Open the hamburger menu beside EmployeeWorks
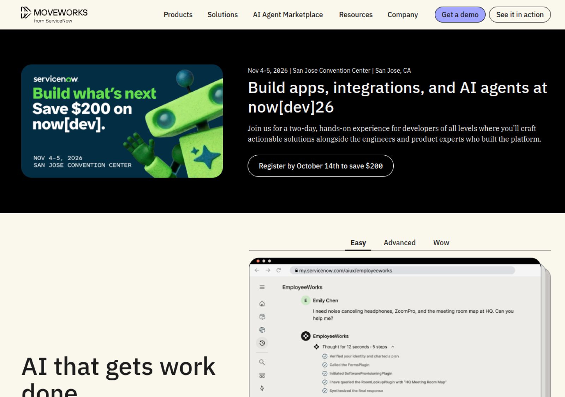 (262, 287)
